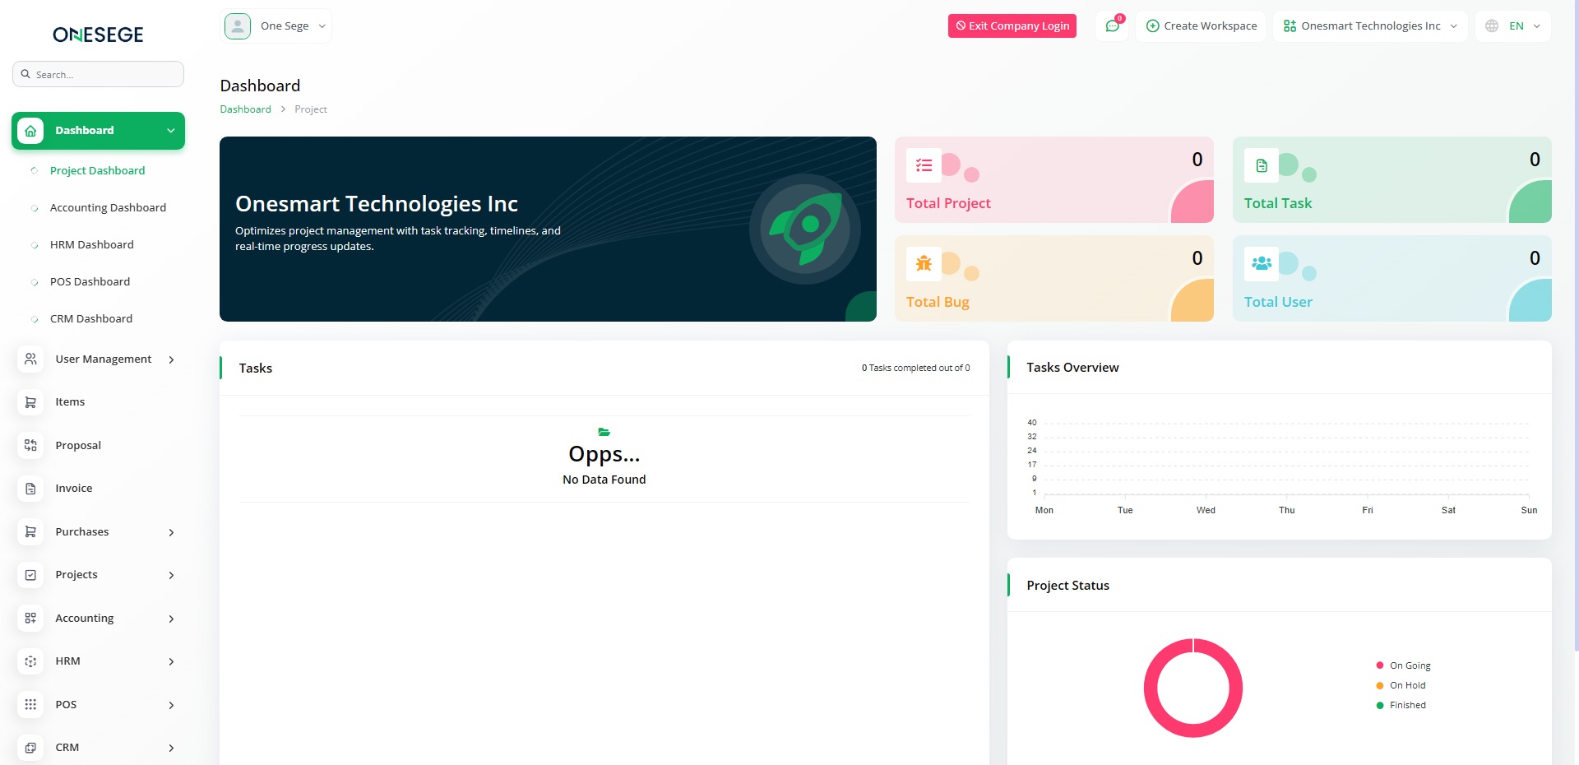Expand the Projects sidebar menu
Image resolution: width=1579 pixels, height=765 pixels.
pos(98,575)
